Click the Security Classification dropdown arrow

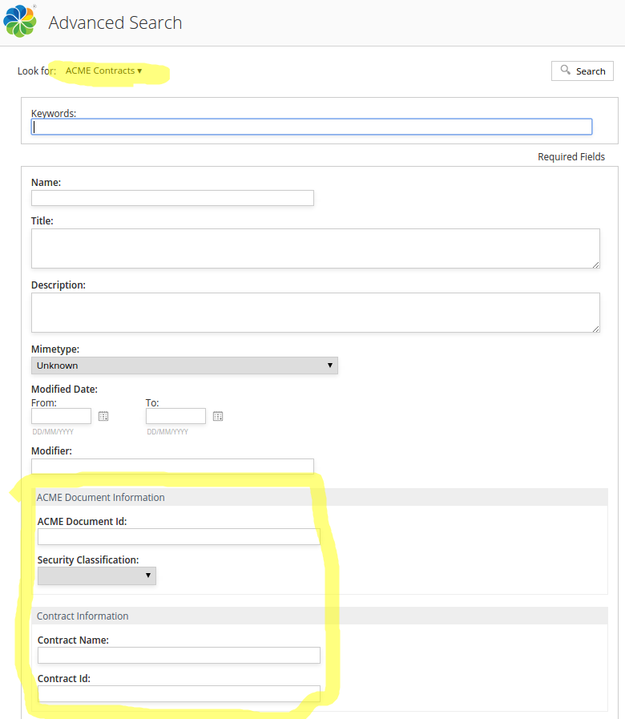pyautogui.click(x=149, y=576)
